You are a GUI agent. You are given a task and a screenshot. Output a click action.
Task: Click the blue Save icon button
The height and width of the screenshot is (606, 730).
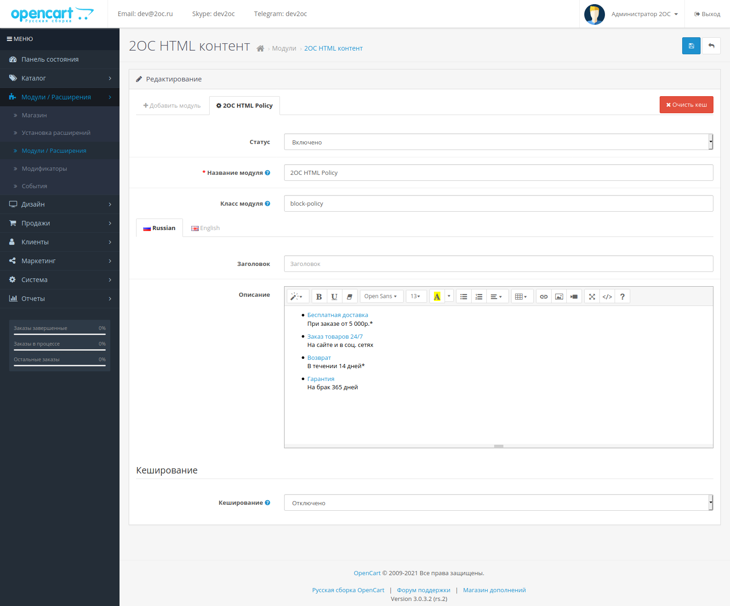[x=691, y=46]
